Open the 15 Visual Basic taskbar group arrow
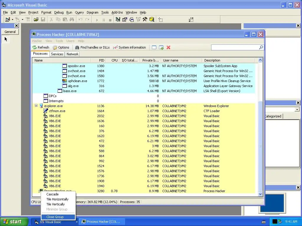 [x=77, y=222]
